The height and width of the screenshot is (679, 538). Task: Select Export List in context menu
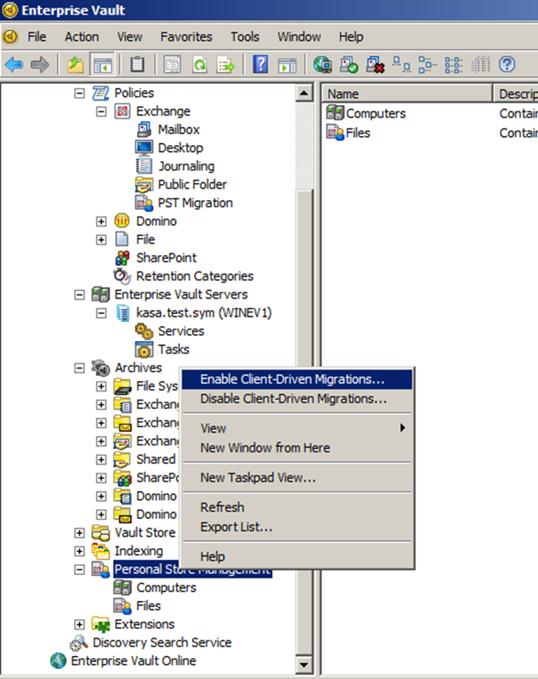(236, 527)
